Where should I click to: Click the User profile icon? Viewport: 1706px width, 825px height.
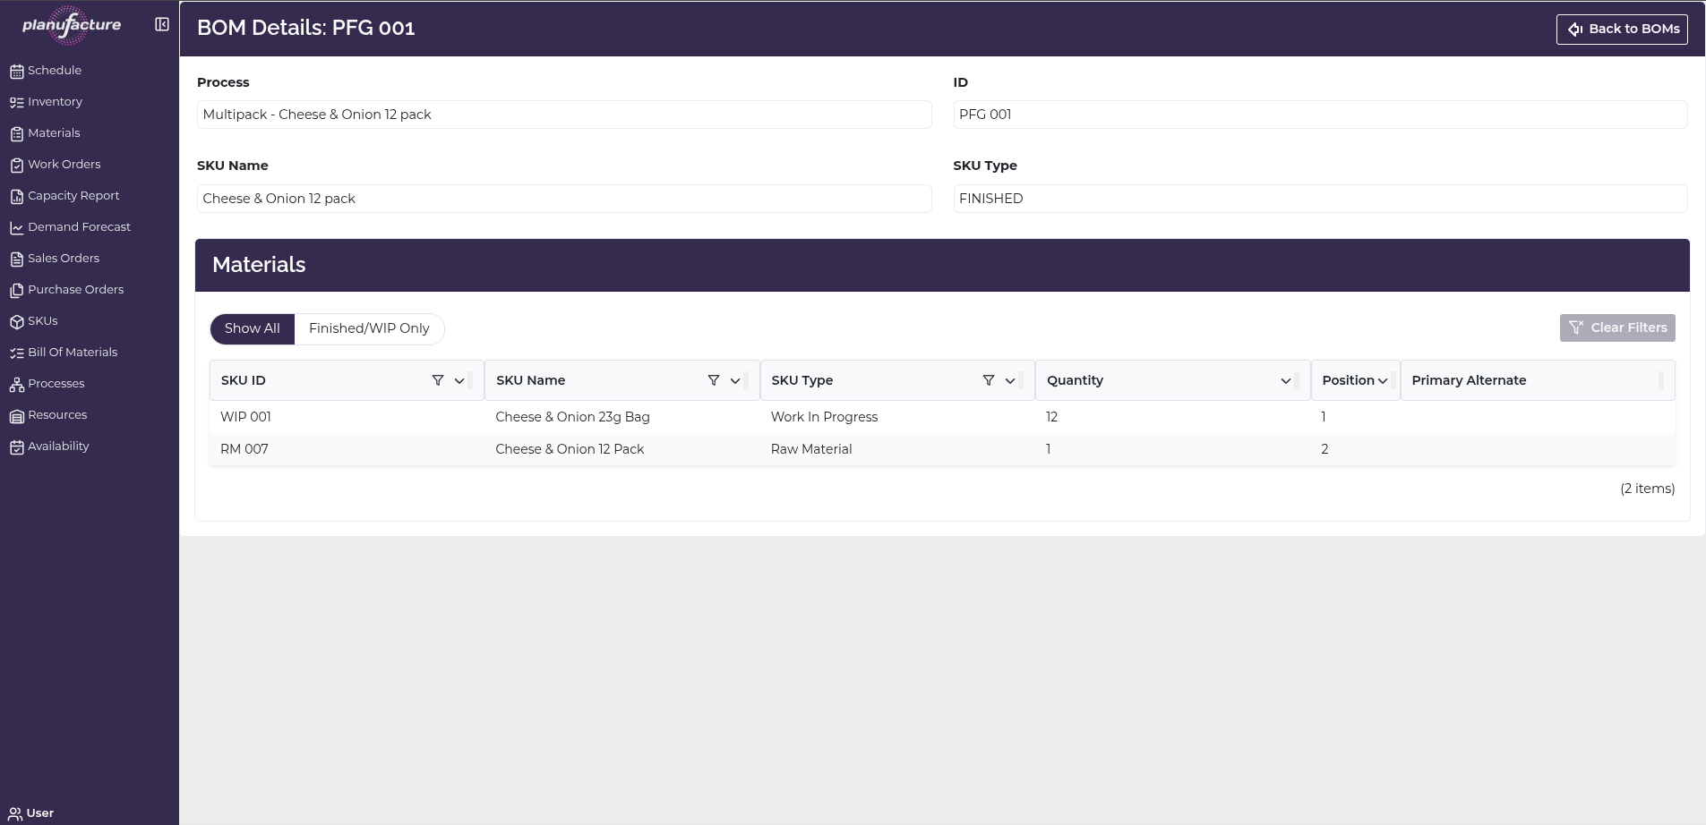tap(15, 813)
